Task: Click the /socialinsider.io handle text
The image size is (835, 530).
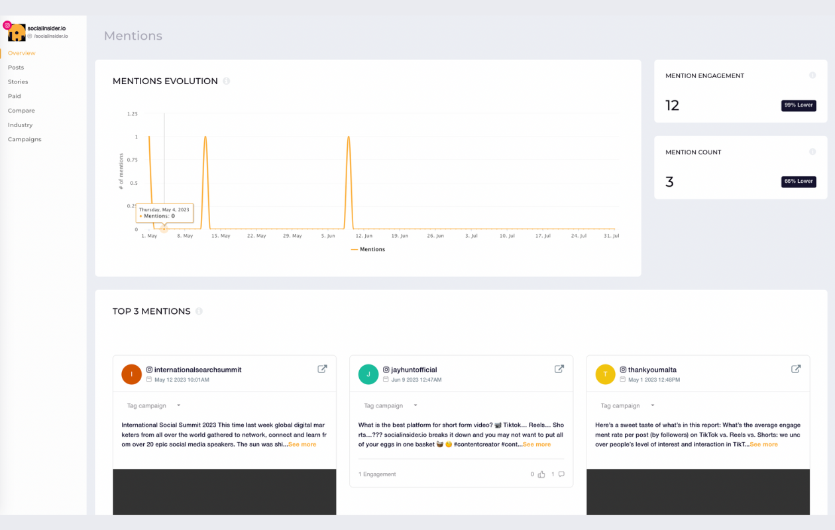Action: point(51,36)
